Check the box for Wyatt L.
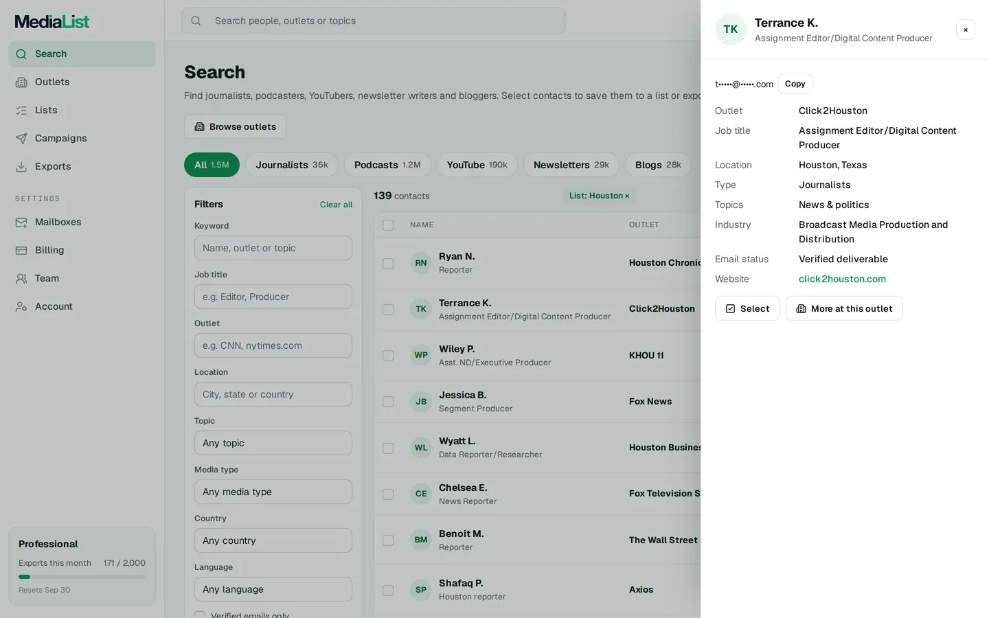Screen dimensions: 989x618 (388, 448)
